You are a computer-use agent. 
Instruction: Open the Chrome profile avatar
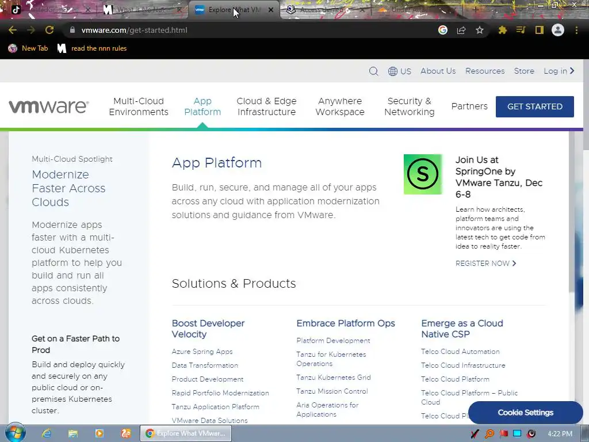[558, 30]
